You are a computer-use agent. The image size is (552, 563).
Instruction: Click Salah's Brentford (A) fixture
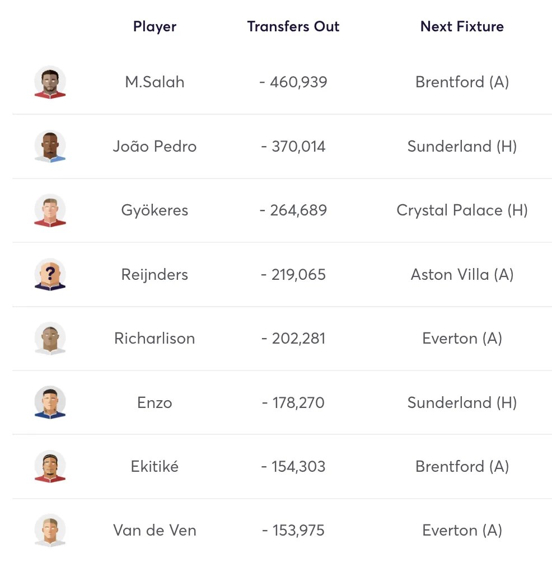click(462, 82)
